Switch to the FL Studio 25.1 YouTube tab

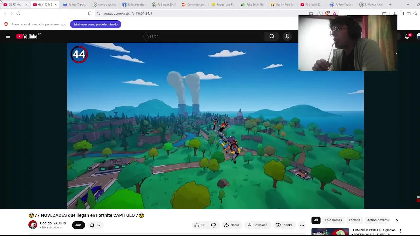[312, 4]
